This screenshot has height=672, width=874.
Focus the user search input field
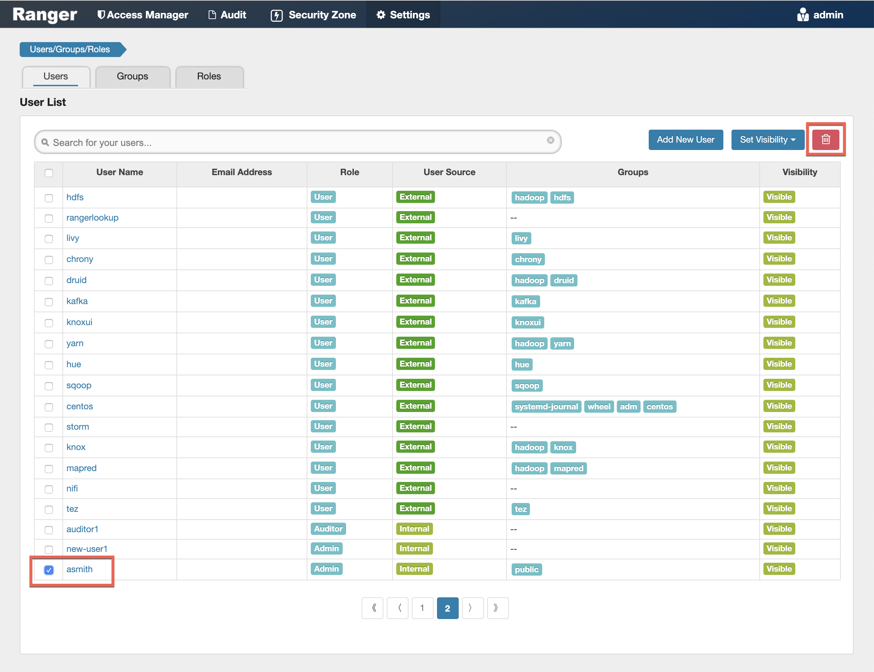296,143
